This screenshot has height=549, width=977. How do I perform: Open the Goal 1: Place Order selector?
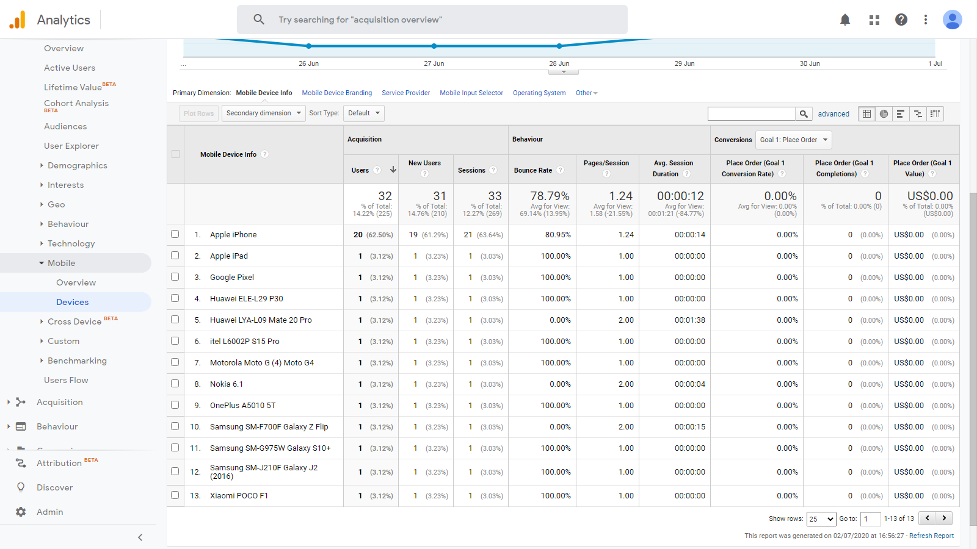pyautogui.click(x=793, y=140)
